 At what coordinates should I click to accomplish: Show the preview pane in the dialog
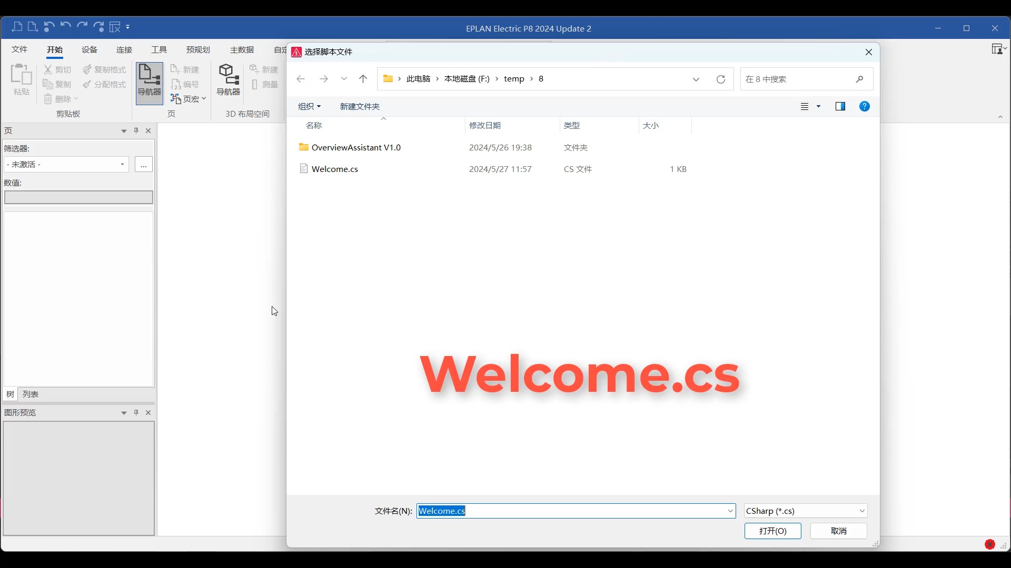coord(840,106)
